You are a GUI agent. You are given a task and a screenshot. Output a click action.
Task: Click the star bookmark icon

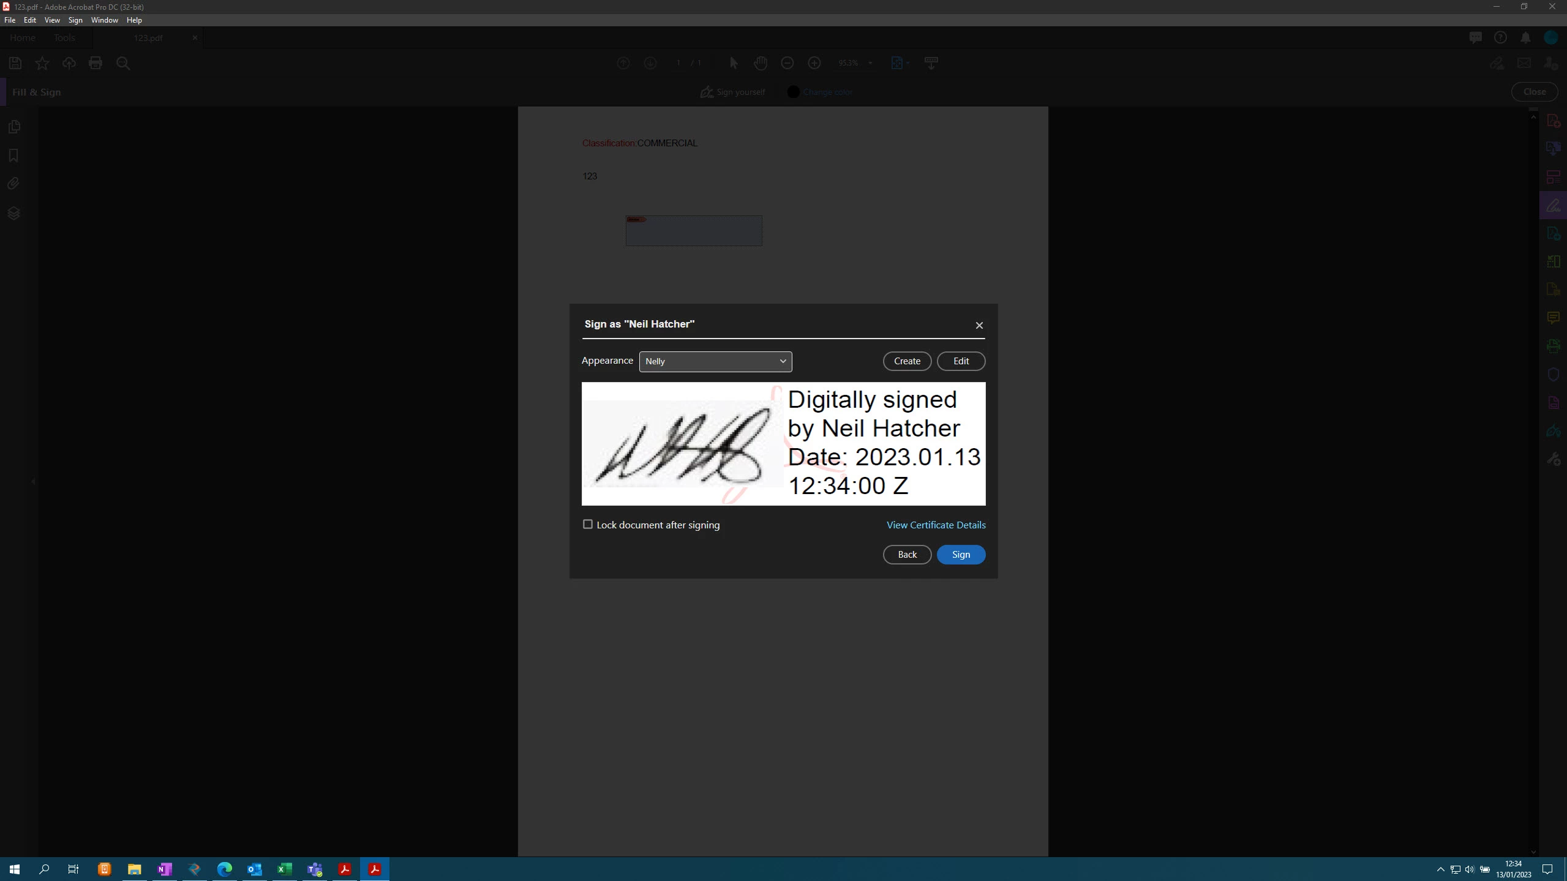pos(42,63)
